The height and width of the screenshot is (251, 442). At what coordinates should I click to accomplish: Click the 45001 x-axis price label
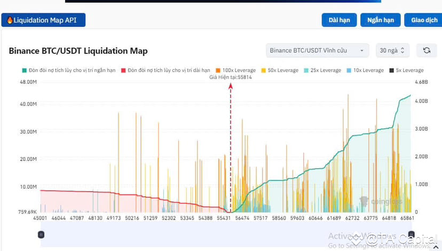(x=40, y=218)
